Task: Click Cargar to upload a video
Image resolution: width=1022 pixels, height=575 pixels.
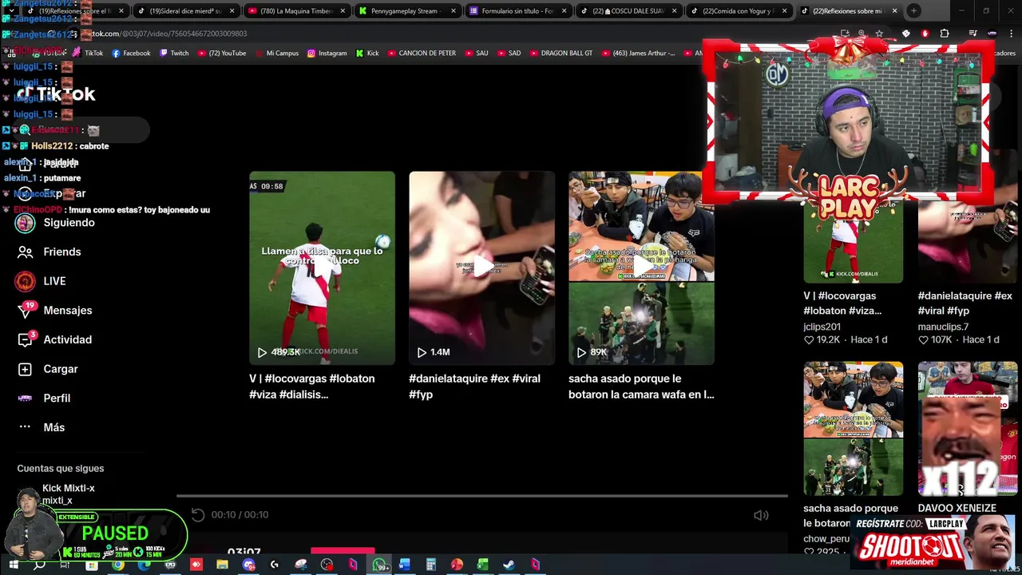Action: [48, 369]
